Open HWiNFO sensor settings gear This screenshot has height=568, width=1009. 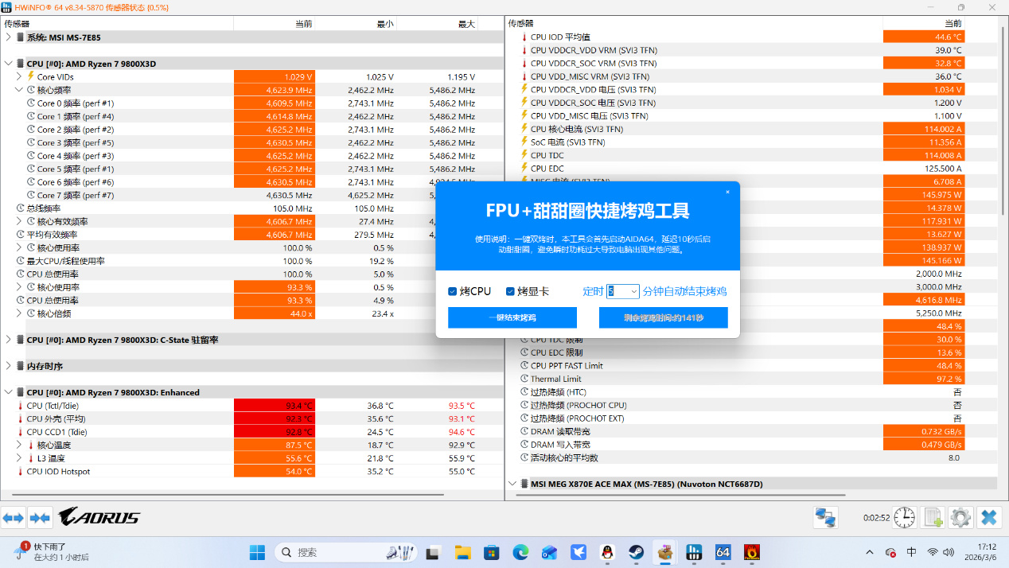(960, 518)
